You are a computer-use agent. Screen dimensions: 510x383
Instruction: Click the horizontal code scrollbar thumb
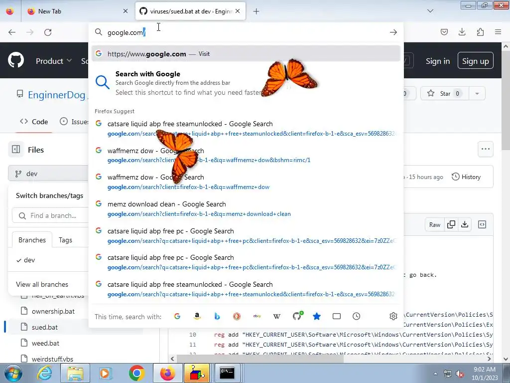[x=260, y=359]
